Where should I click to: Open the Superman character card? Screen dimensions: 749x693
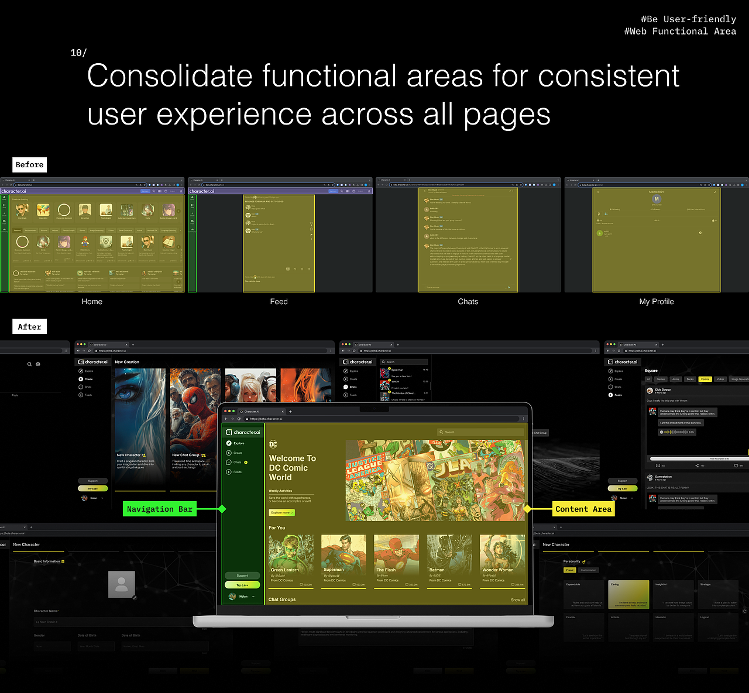pos(343,560)
